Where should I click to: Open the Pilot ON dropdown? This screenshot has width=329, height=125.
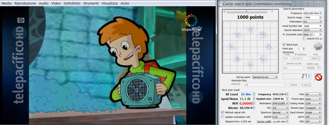coord(313,94)
